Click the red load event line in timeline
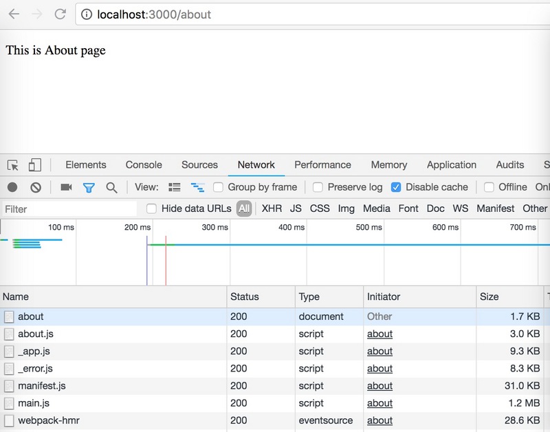 click(x=166, y=261)
